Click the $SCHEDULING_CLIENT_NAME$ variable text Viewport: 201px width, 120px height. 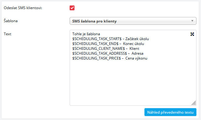coord(99,49)
